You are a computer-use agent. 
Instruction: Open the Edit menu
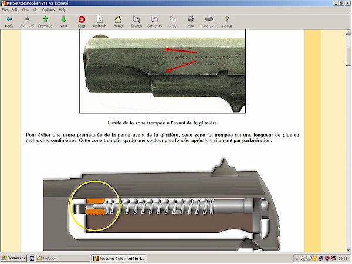15,9
